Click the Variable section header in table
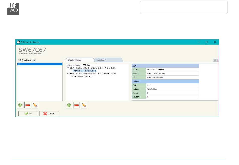 166,81
